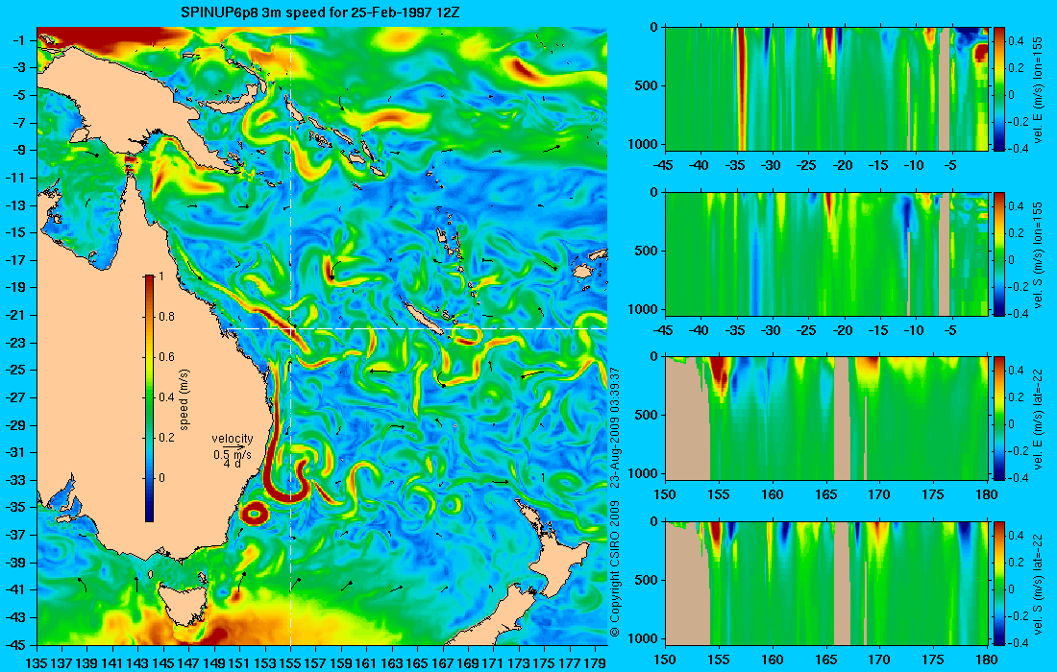Click the brown land mask left of vel. E lat=-22 plot
1057x672 pixels.
688,422
